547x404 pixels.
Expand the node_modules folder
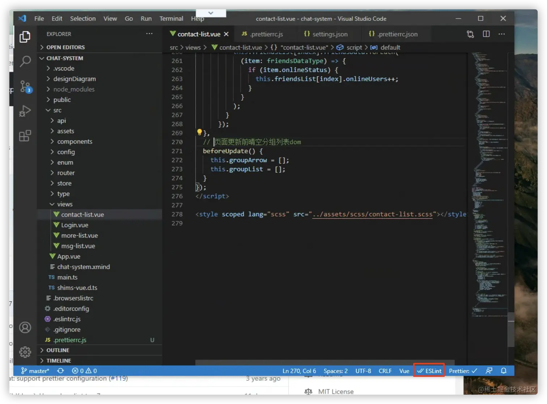click(x=99, y=89)
